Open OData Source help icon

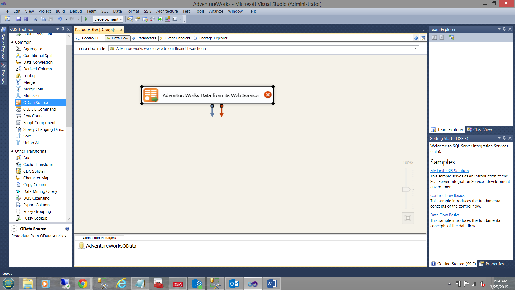click(67, 229)
